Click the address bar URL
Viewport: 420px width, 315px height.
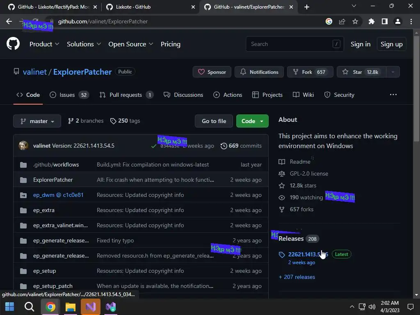(103, 21)
